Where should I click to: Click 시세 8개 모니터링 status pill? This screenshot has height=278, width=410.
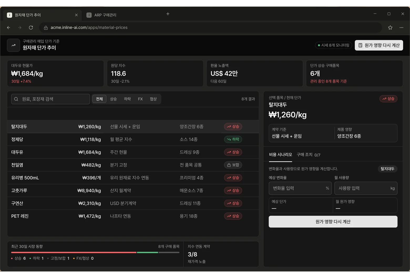click(334, 45)
